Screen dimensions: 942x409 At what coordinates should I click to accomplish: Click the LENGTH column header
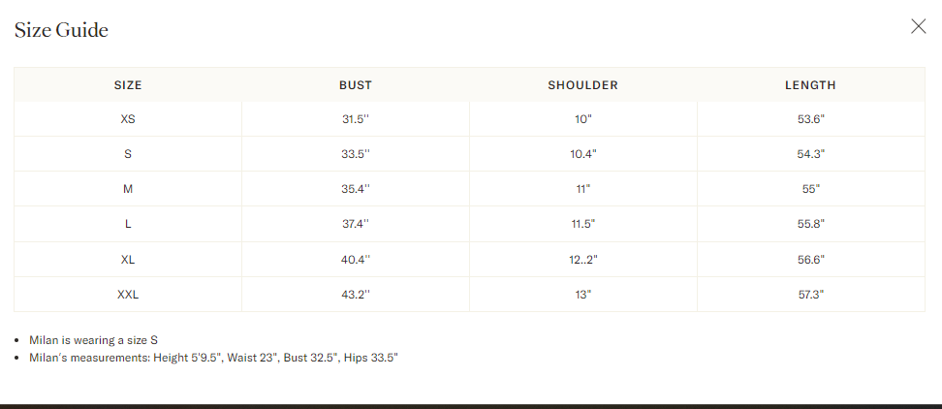pos(810,85)
